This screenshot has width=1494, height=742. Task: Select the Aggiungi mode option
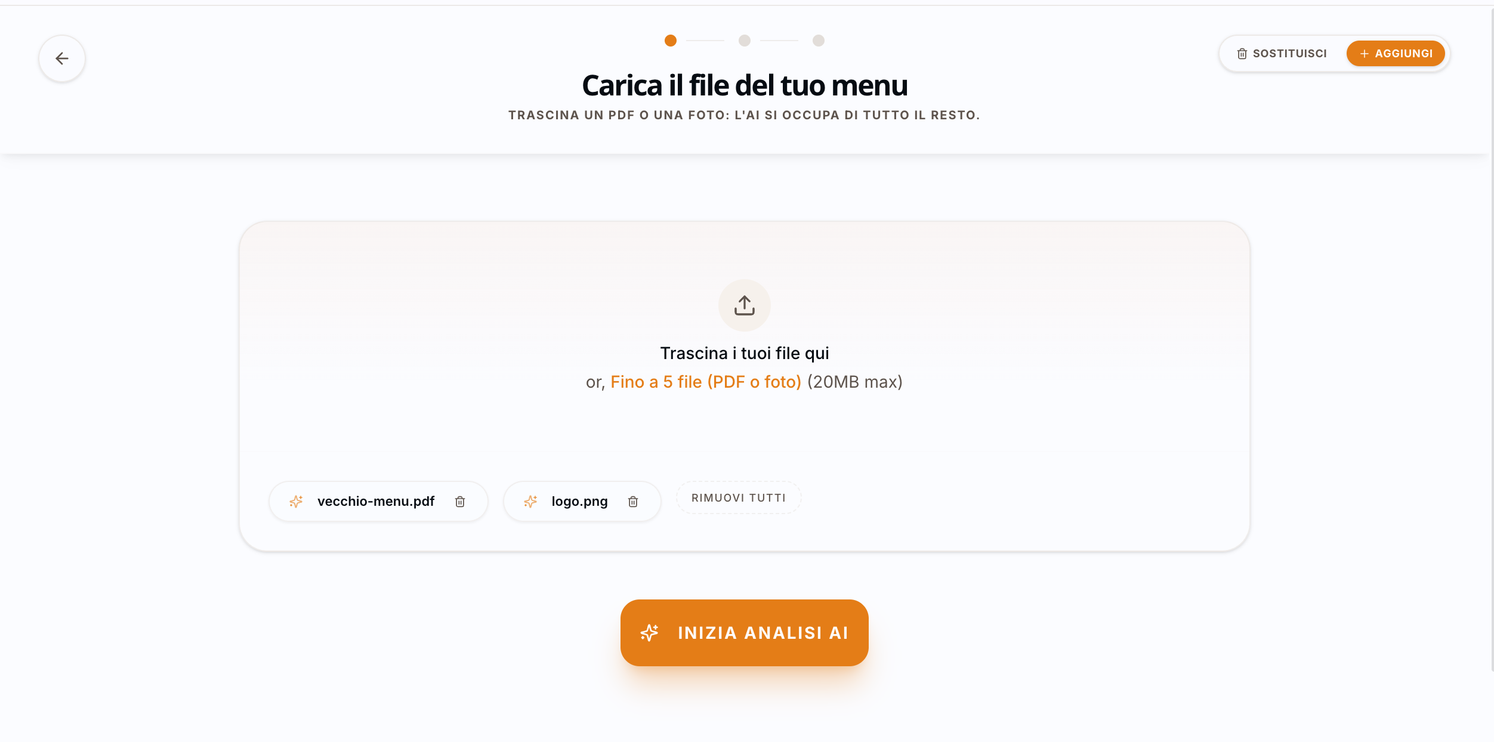(x=1396, y=54)
